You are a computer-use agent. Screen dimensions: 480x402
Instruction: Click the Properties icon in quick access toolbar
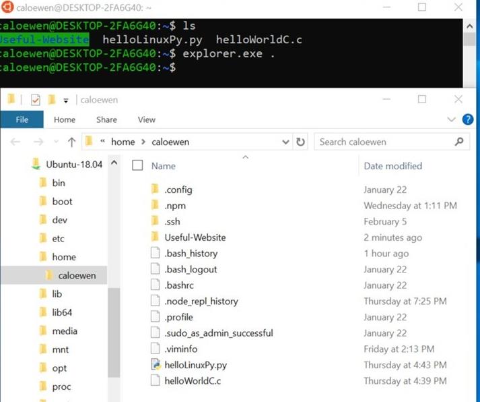[36, 100]
